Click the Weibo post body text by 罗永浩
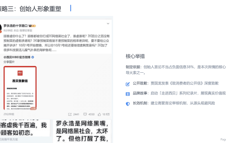 click(x=56, y=43)
